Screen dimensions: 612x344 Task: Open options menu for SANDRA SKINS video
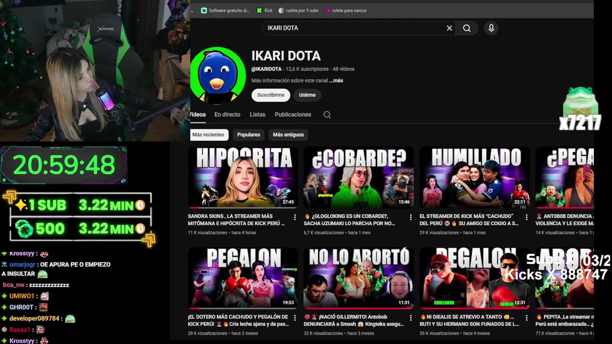[295, 217]
